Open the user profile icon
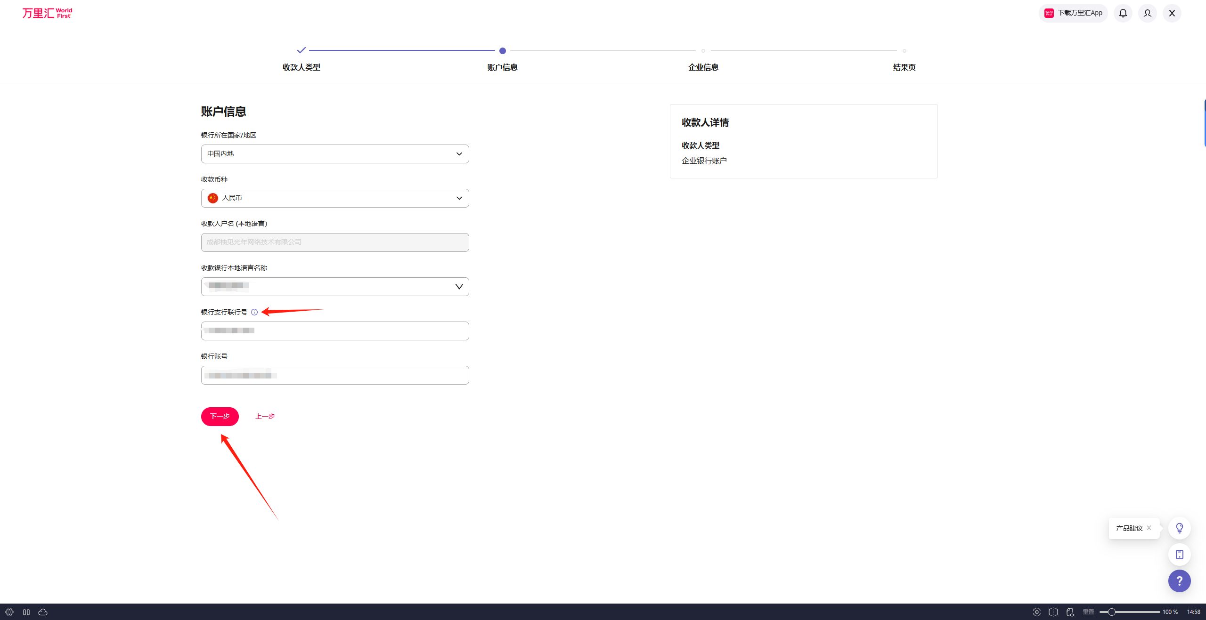 point(1148,13)
